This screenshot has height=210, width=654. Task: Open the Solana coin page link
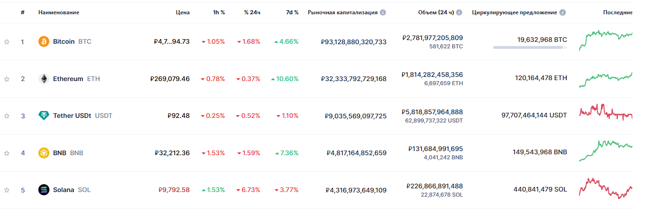pyautogui.click(x=72, y=190)
